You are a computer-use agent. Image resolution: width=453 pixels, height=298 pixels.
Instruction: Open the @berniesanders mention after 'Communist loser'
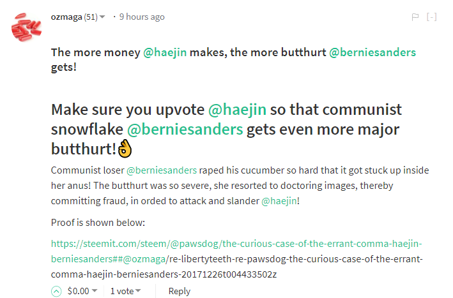coord(162,170)
